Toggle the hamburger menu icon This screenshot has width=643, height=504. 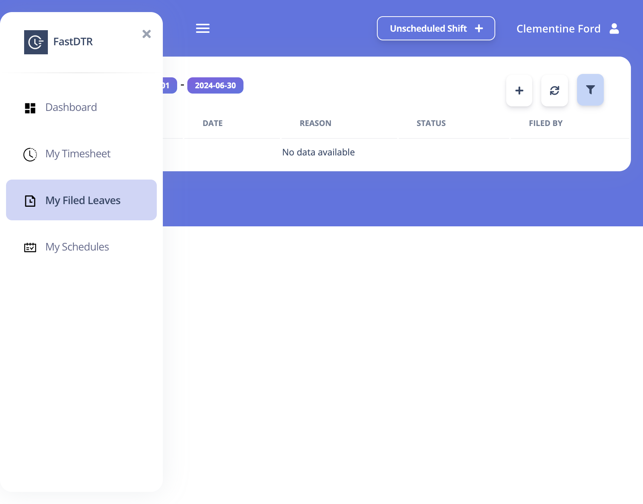[203, 28]
